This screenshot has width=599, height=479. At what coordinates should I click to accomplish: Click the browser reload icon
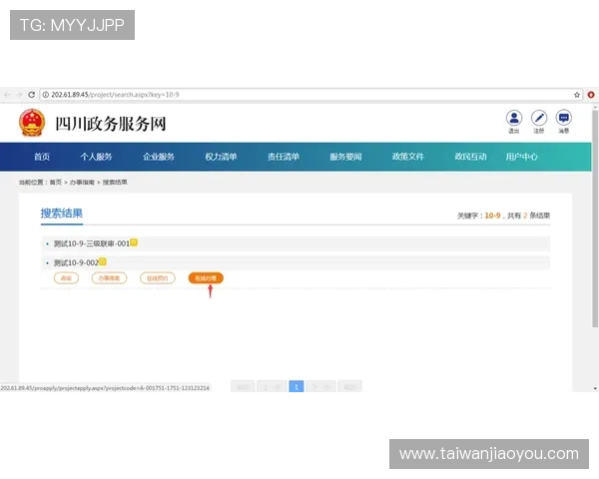pyautogui.click(x=32, y=95)
